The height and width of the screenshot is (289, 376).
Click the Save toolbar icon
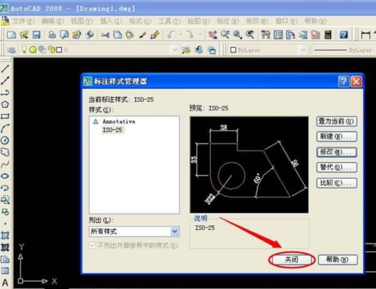pyautogui.click(x=36, y=35)
